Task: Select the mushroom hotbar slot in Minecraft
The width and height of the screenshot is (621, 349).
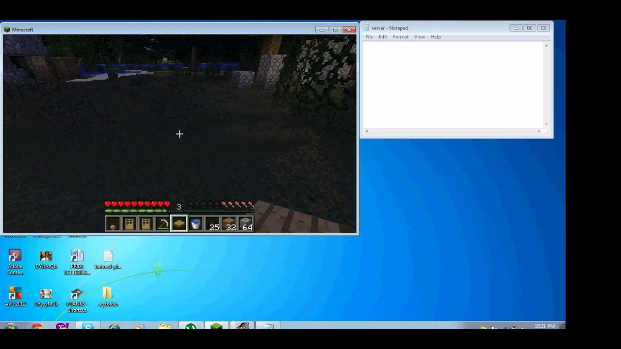Action: (x=113, y=223)
